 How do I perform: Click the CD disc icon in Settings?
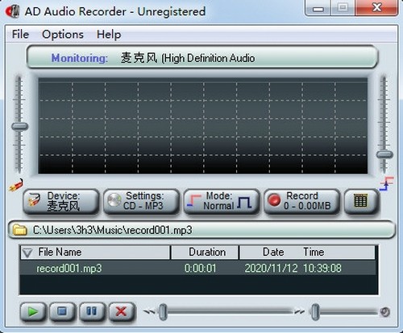(x=114, y=200)
